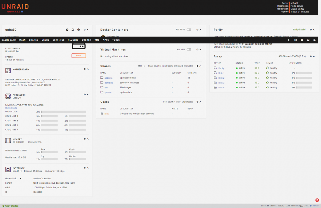Click the UNRAID logo
The height and width of the screenshot is (208, 321).
point(15,6)
